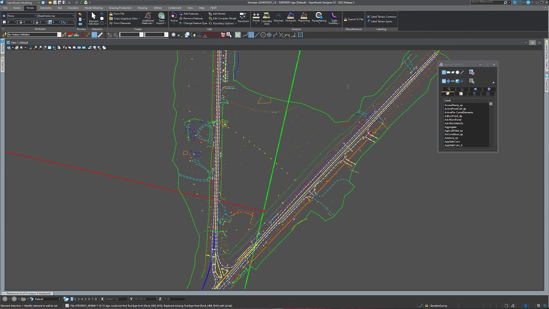Viewport: 549px width, 309px height.
Task: Click Volumes analysis tool
Action: pyautogui.click(x=278, y=18)
